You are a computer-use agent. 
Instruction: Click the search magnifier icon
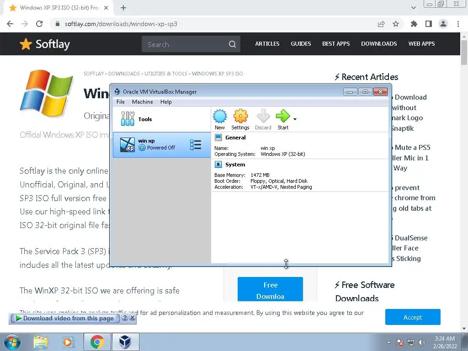(232, 44)
